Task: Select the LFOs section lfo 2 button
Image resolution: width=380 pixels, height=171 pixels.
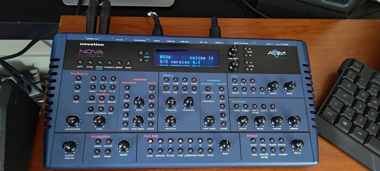Action: [252, 81]
